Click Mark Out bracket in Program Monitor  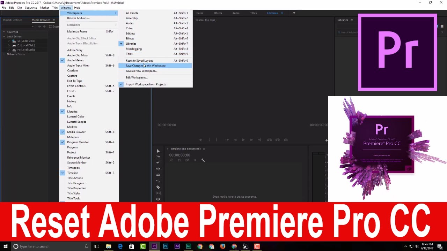coord(217,140)
